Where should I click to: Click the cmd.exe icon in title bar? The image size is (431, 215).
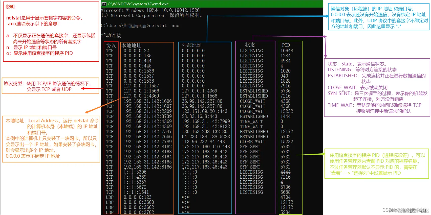(104, 4)
